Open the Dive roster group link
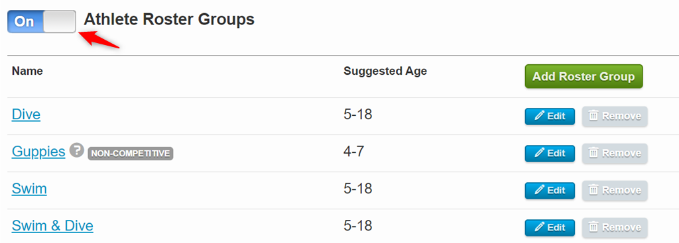Screen dimensions: 679x243 click(x=26, y=115)
